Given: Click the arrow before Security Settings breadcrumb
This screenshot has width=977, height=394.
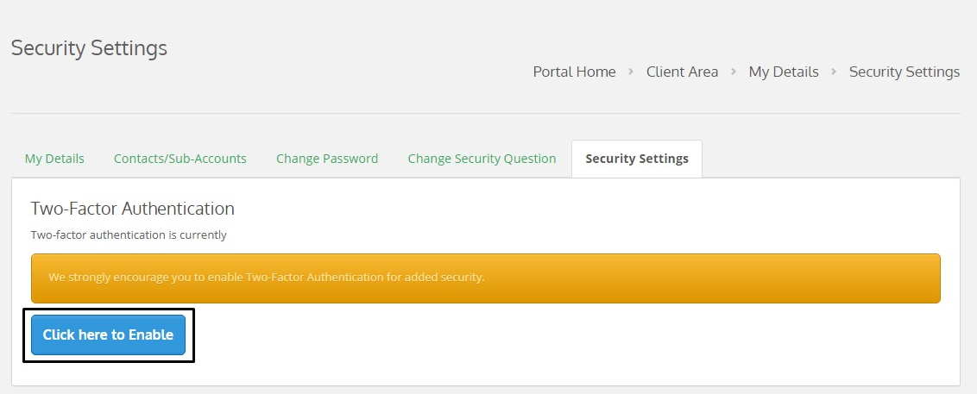Looking at the screenshot, I should click(x=834, y=72).
